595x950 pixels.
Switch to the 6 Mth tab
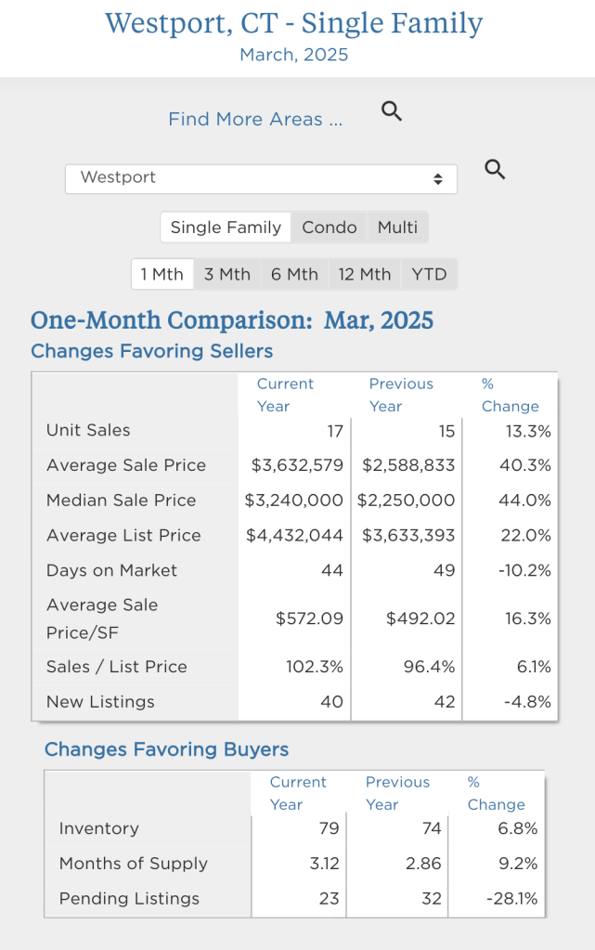tap(294, 274)
